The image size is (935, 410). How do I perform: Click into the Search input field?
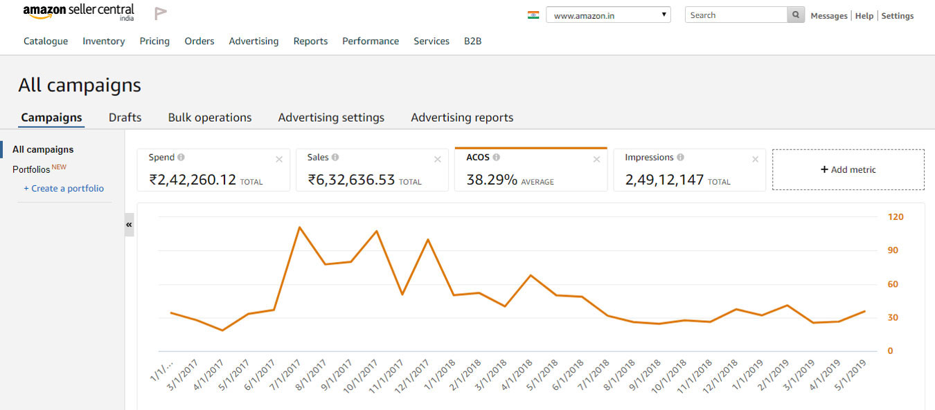[736, 15]
